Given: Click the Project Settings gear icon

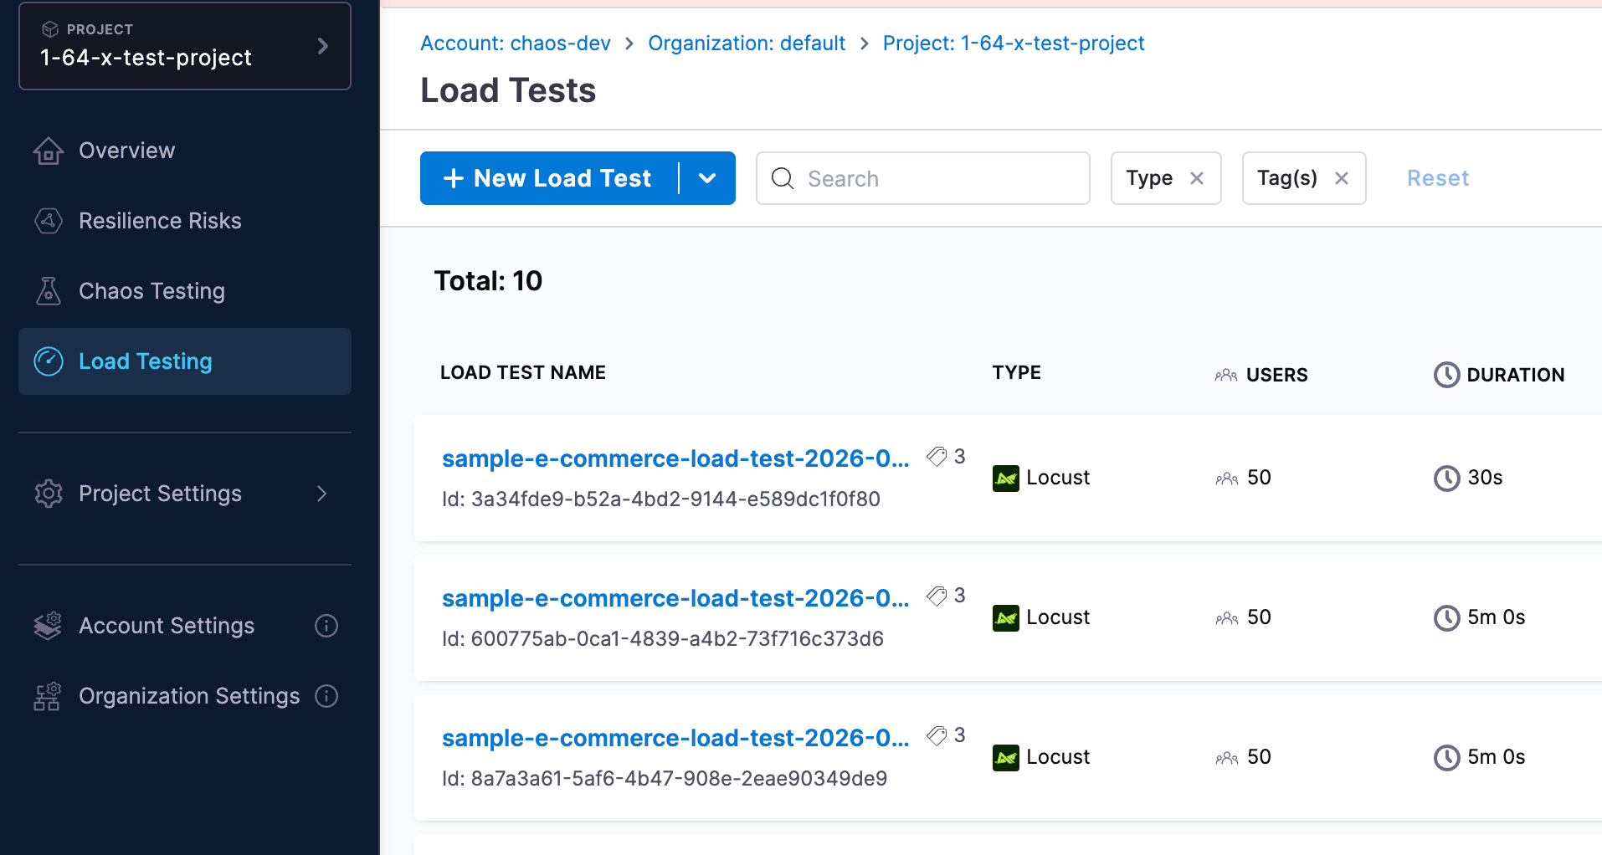Looking at the screenshot, I should click(49, 494).
